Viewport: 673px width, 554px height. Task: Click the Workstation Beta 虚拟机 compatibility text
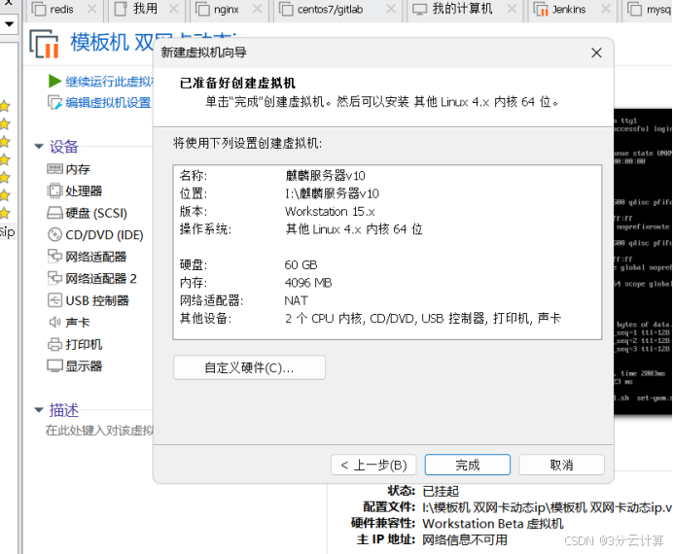[493, 524]
